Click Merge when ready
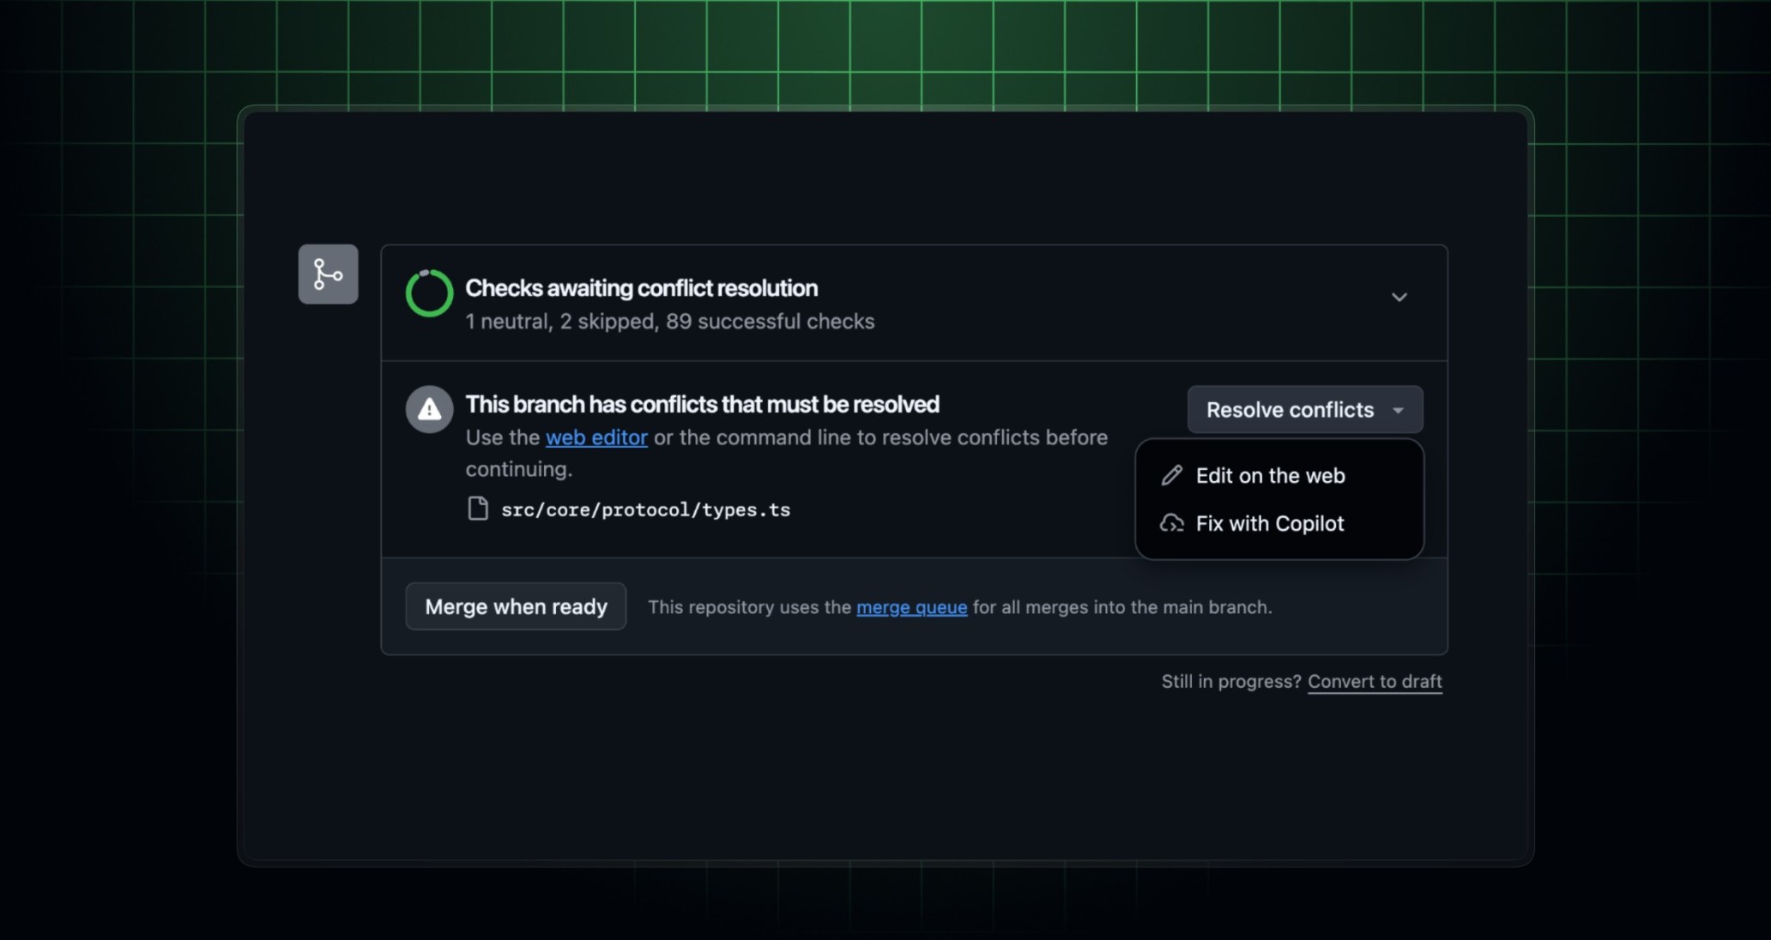Viewport: 1771px width, 940px height. (x=515, y=606)
